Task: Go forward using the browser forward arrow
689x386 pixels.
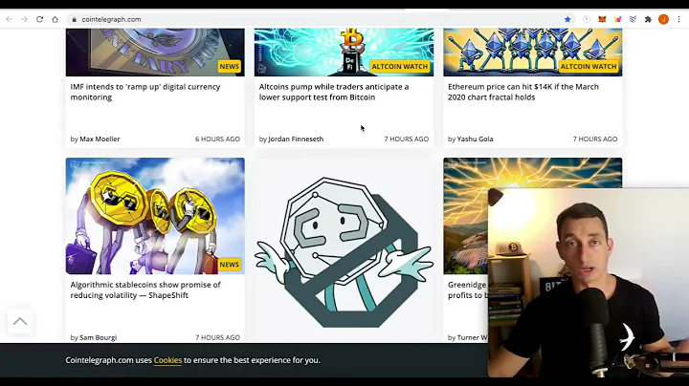Action: pos(24,19)
